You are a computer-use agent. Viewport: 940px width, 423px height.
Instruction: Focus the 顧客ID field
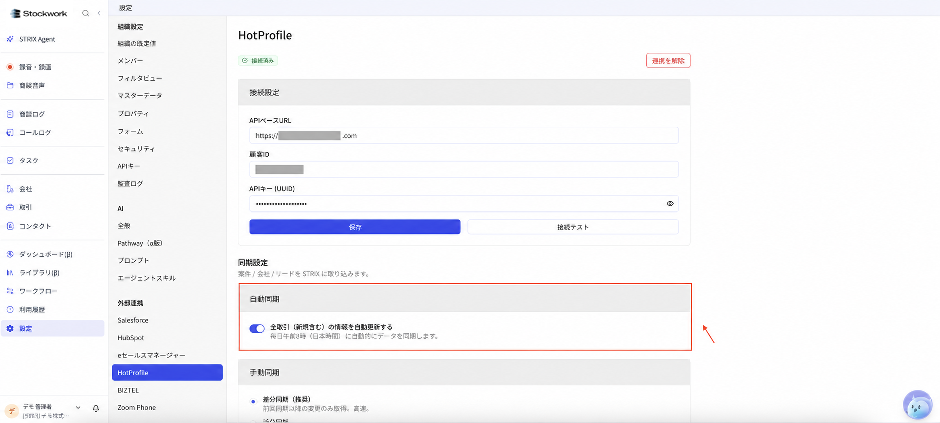464,169
